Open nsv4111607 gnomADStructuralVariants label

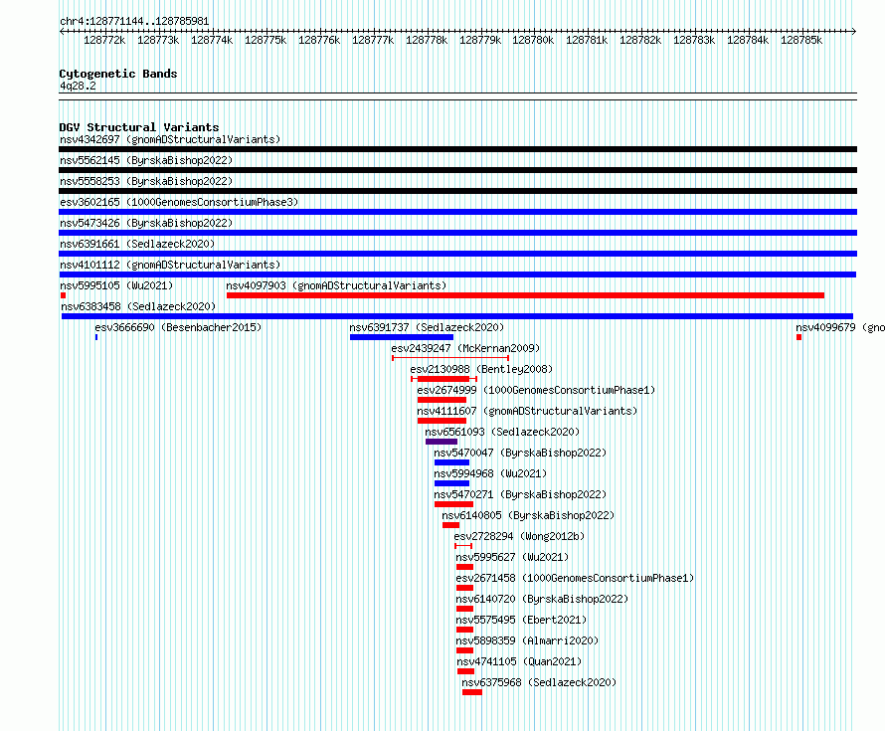tap(527, 411)
